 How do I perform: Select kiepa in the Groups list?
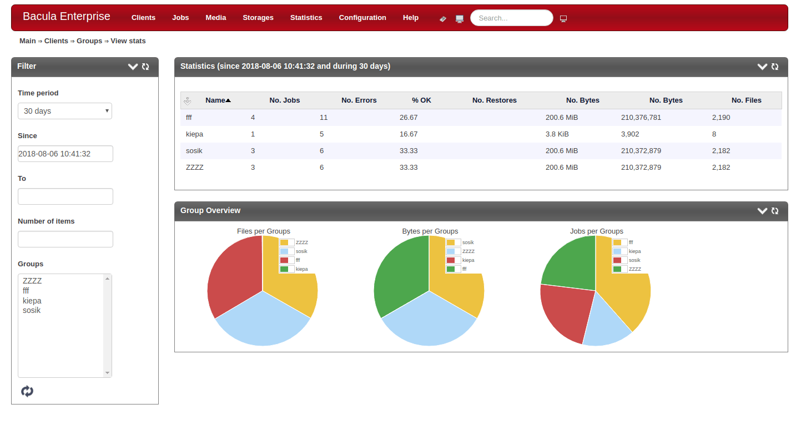(x=32, y=301)
